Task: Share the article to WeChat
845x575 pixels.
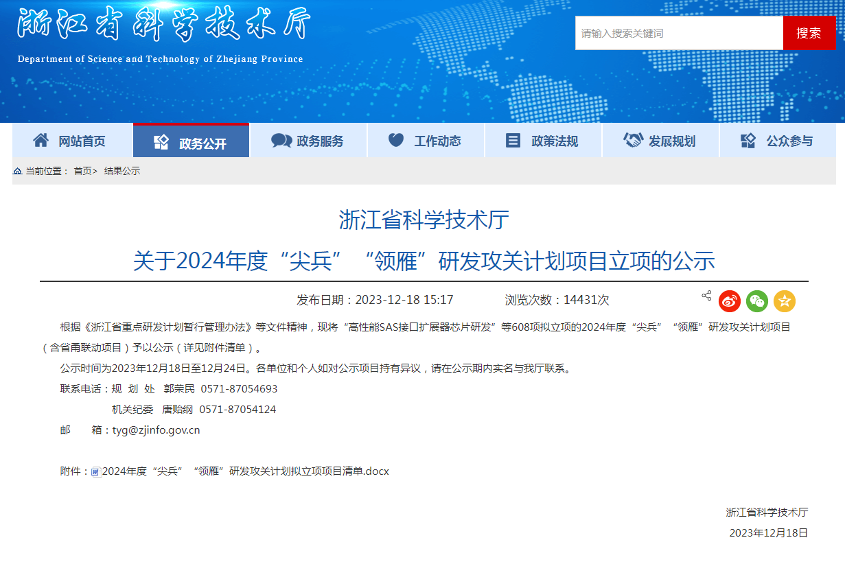Action: coord(756,301)
